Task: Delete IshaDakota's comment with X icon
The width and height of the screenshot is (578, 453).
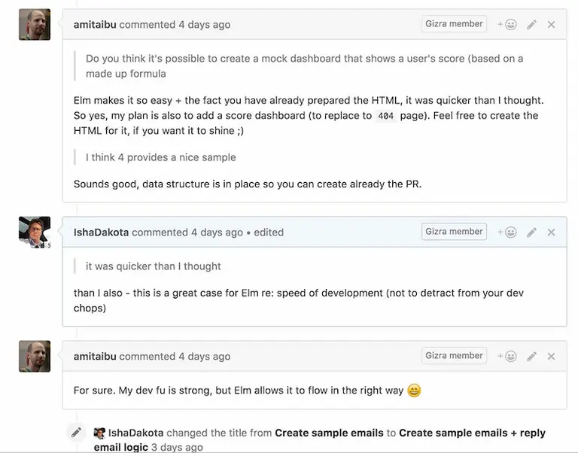Action: 551,233
